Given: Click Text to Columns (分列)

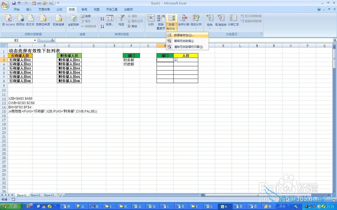Looking at the screenshot, I should pos(151,20).
